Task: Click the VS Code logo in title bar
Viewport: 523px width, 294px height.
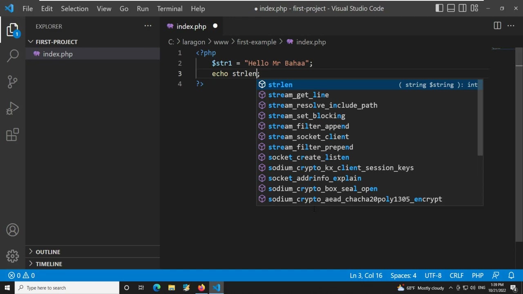Action: point(9,8)
